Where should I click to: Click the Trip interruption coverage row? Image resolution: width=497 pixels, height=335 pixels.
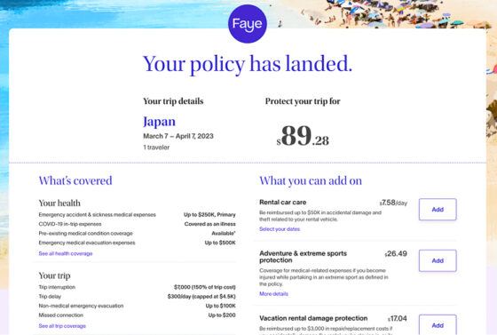[137, 287]
